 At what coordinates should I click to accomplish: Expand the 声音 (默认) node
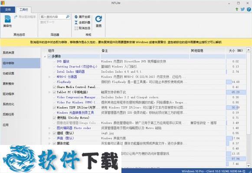(x=49, y=138)
